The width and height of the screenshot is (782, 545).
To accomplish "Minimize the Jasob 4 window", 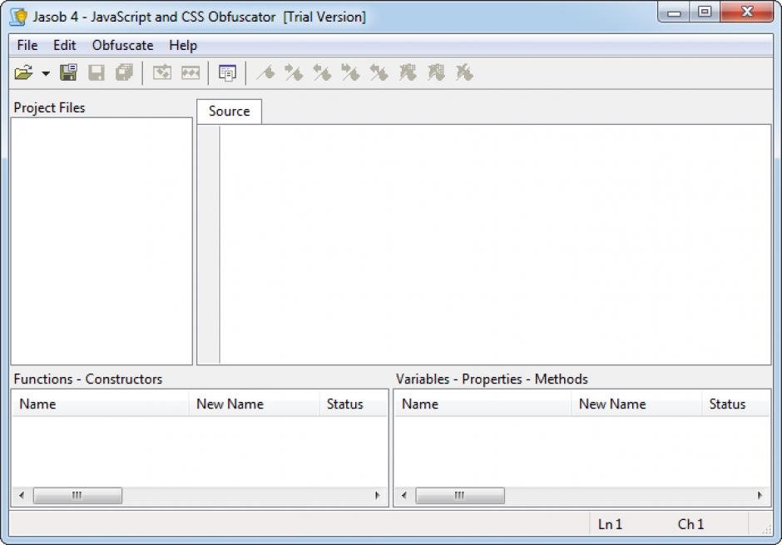I will coord(675,12).
